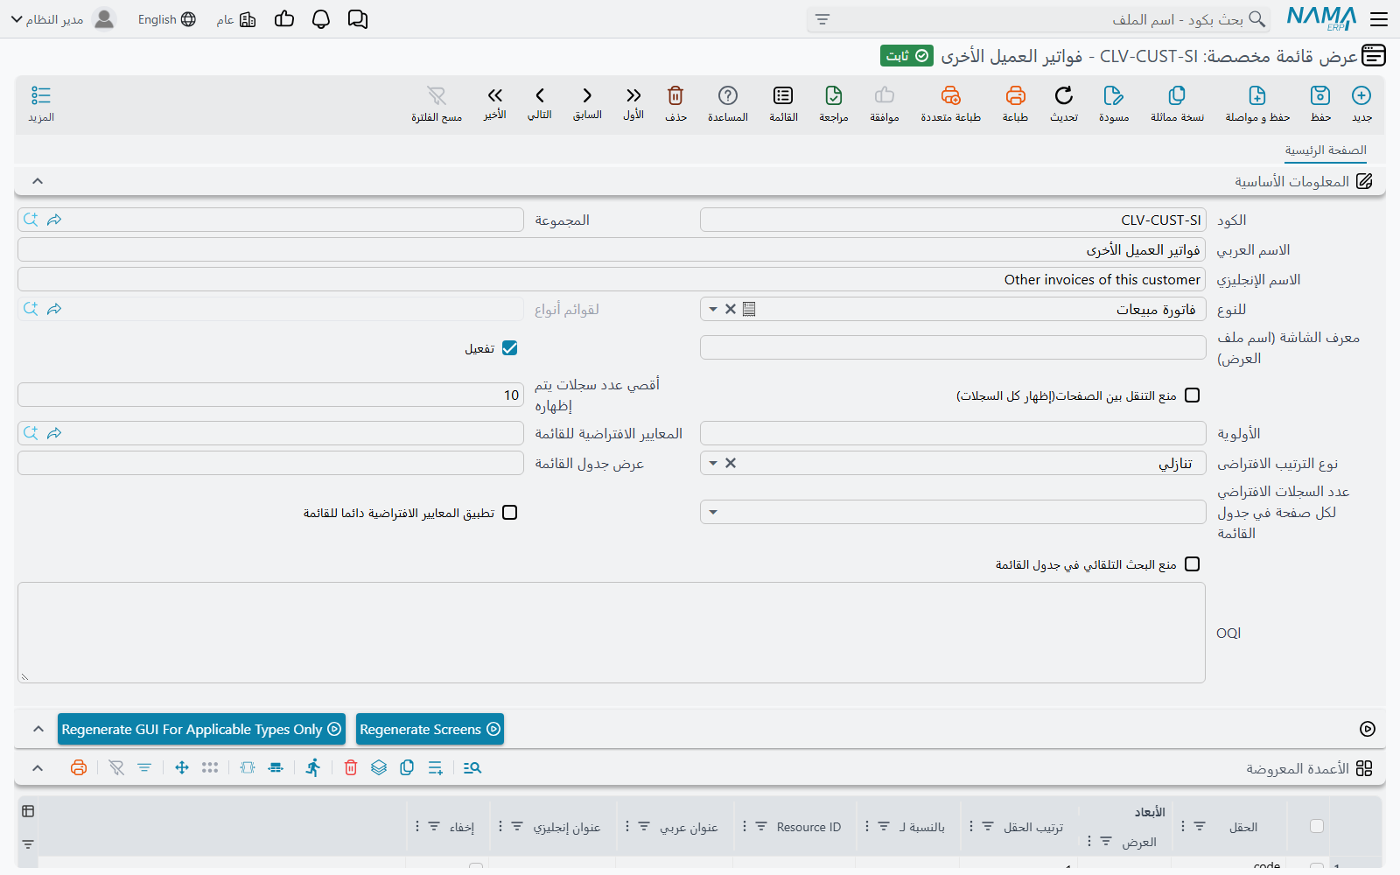Open the notifications bell icon
Image resolution: width=1400 pixels, height=875 pixels.
321,19
